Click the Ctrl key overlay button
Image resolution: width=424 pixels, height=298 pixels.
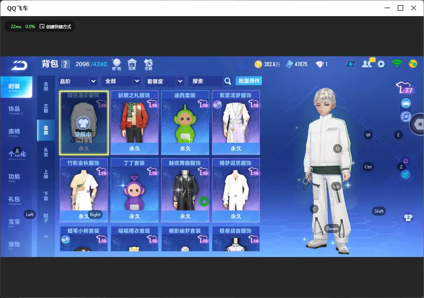368,167
